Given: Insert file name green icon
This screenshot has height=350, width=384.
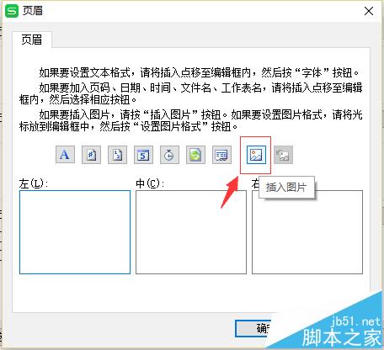Looking at the screenshot, I should click(195, 155).
